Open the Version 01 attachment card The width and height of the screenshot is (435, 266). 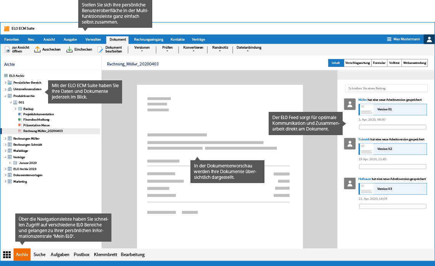[393, 109]
